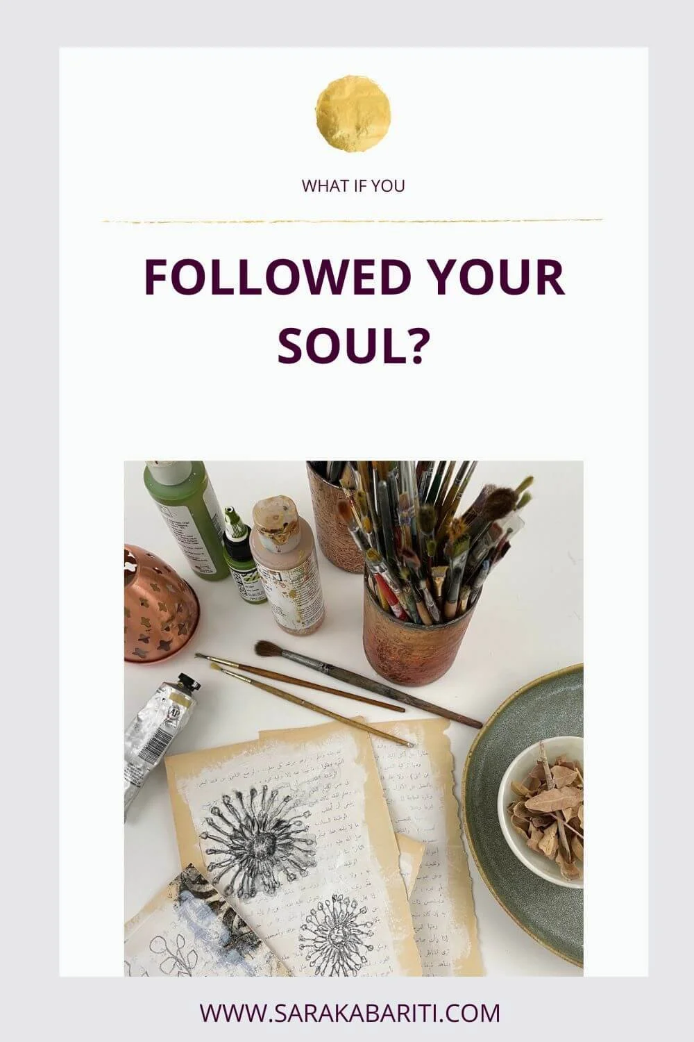
Task: Click the 'WHAT IF YOU' subtitle text
Action: tap(353, 186)
